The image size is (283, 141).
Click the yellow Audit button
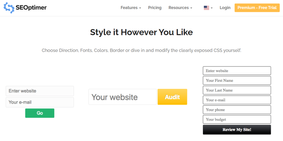coord(172,97)
